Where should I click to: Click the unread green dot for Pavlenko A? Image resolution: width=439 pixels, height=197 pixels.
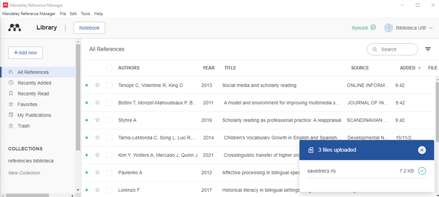[x=86, y=172]
